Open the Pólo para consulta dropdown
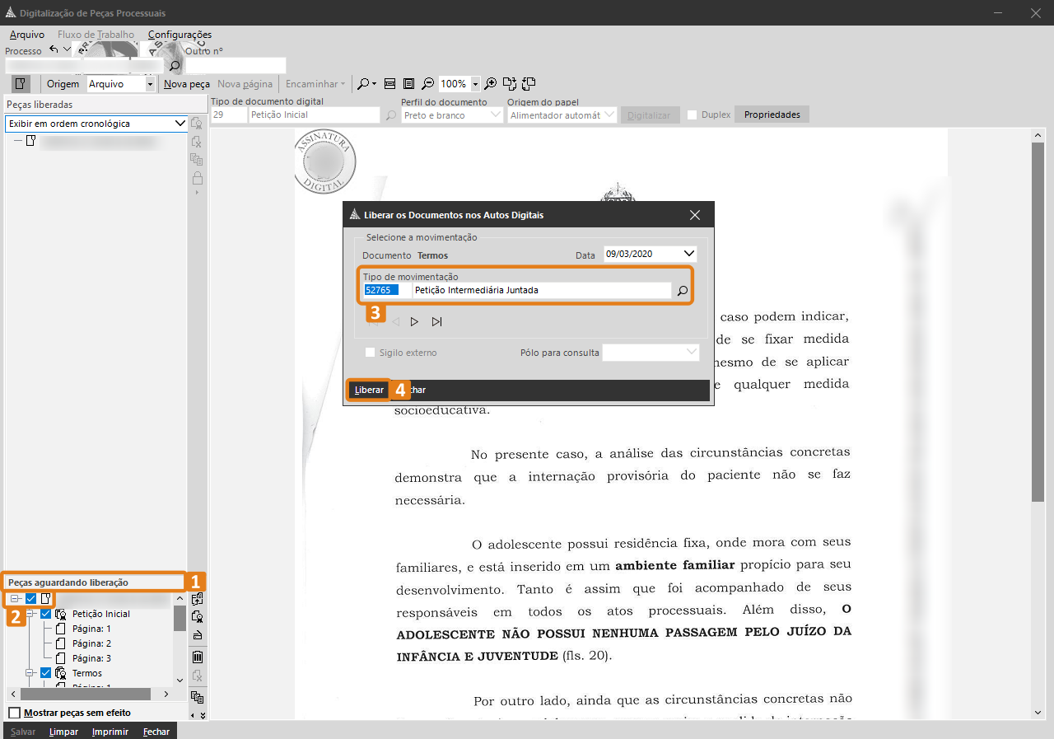Viewport: 1054px width, 739px height. tap(691, 353)
